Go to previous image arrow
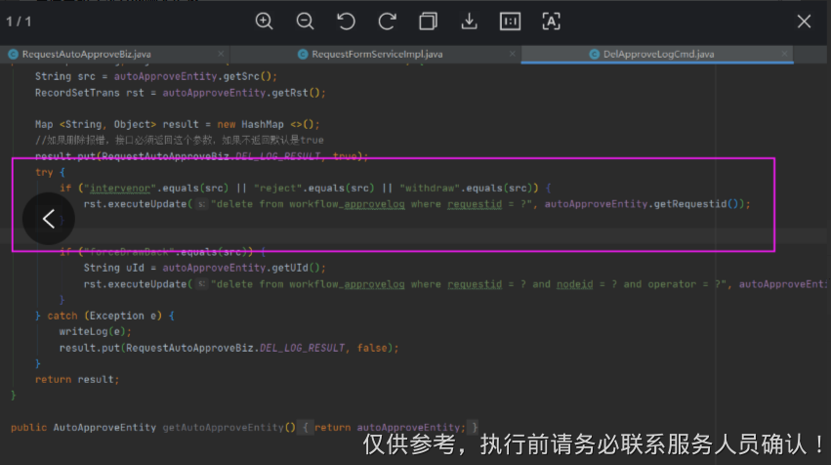The image size is (831, 465). tap(49, 219)
